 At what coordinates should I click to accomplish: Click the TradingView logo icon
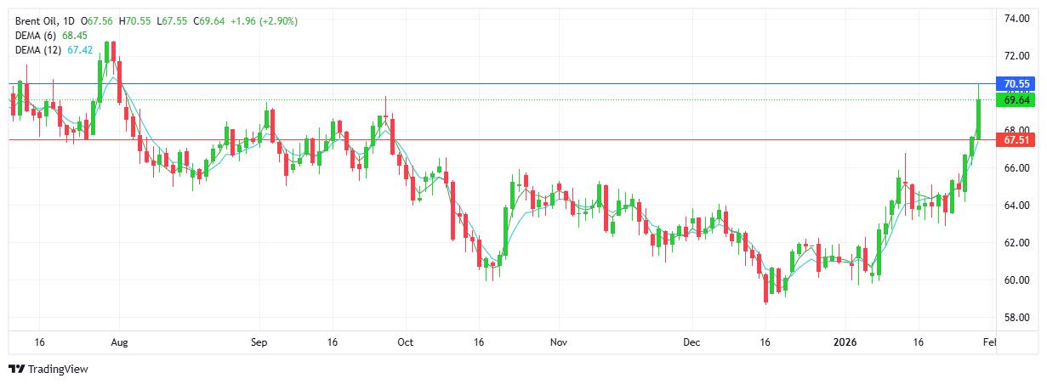click(x=16, y=370)
